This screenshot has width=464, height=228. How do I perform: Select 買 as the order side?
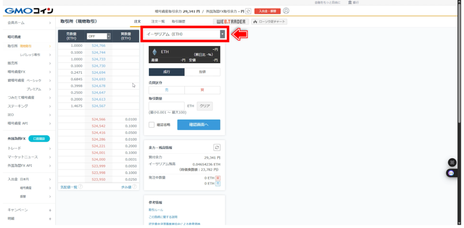pos(202,90)
